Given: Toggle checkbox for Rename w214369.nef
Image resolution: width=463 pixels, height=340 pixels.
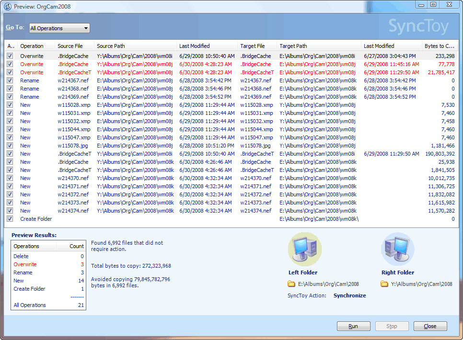Looking at the screenshot, I should point(10,97).
